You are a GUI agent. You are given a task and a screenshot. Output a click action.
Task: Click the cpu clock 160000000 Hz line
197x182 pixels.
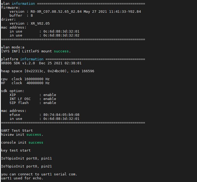25,79
